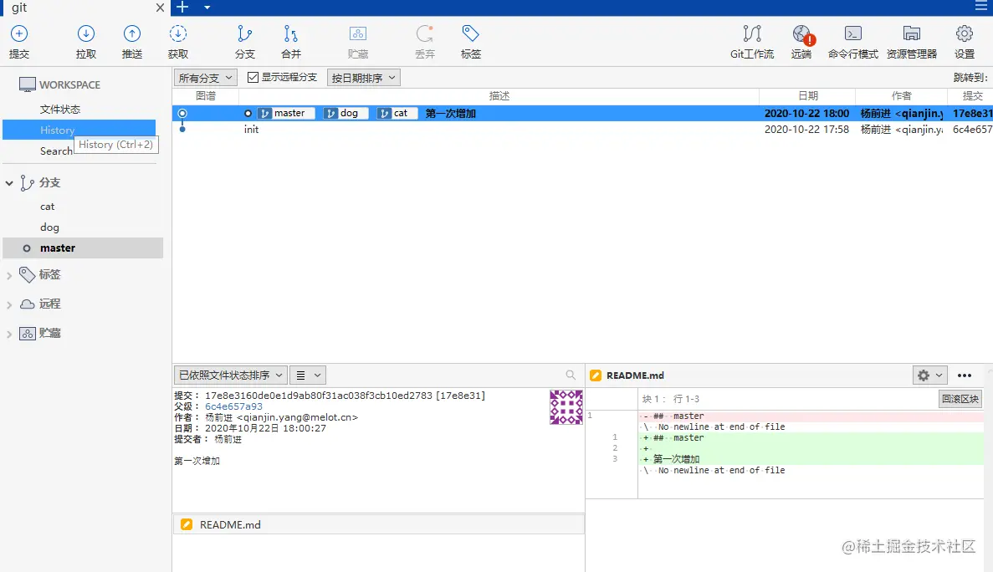The width and height of the screenshot is (993, 572).
Task: Open the three-dots menu in diff panel
Action: click(965, 375)
